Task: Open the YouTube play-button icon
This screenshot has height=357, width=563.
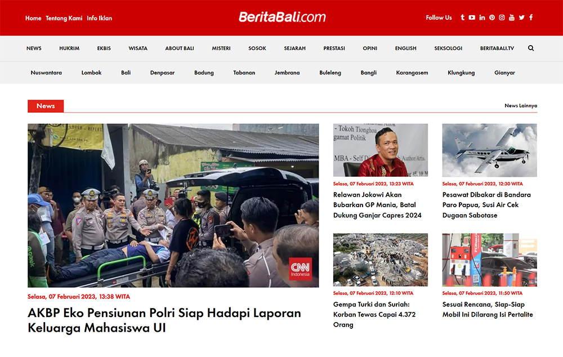Action: point(472,17)
